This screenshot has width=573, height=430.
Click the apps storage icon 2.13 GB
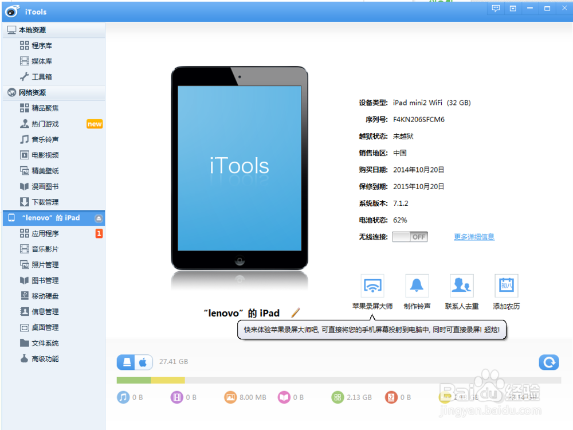pos(337,397)
